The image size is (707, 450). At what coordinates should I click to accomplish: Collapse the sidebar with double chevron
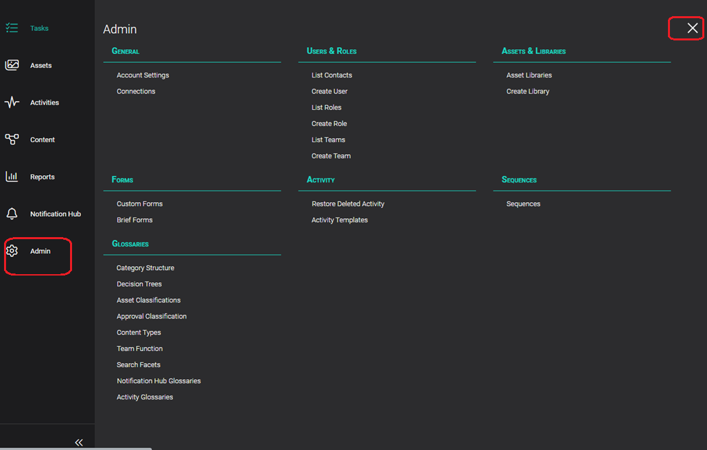point(79,443)
